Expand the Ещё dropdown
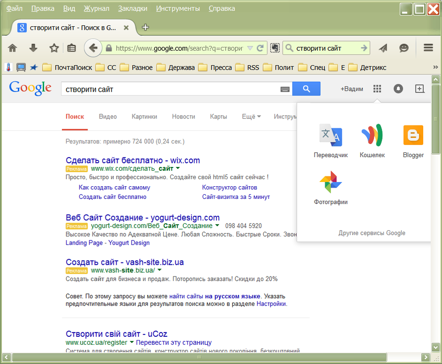The width and height of the screenshot is (442, 364). coord(252,117)
